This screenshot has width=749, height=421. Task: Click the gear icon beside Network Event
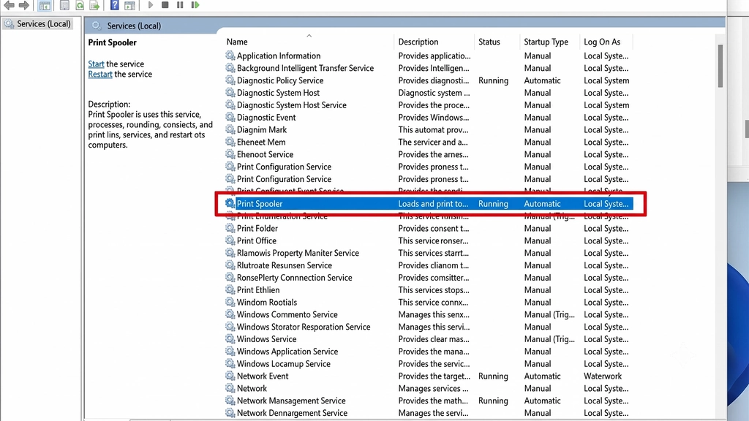pyautogui.click(x=230, y=376)
